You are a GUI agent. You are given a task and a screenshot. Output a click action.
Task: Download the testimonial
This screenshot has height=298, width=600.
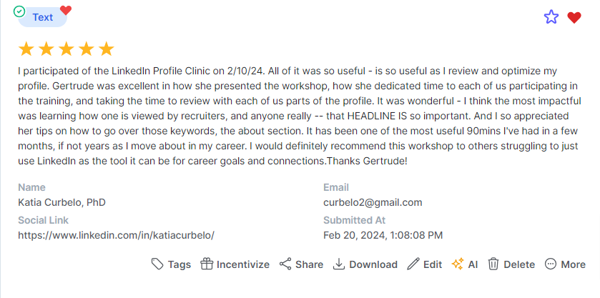pyautogui.click(x=365, y=264)
